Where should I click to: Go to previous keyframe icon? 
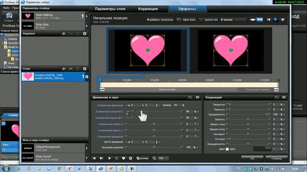(269, 20)
